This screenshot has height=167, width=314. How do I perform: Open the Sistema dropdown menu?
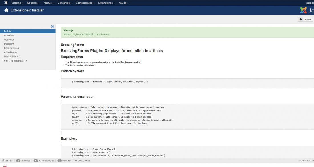17,3
